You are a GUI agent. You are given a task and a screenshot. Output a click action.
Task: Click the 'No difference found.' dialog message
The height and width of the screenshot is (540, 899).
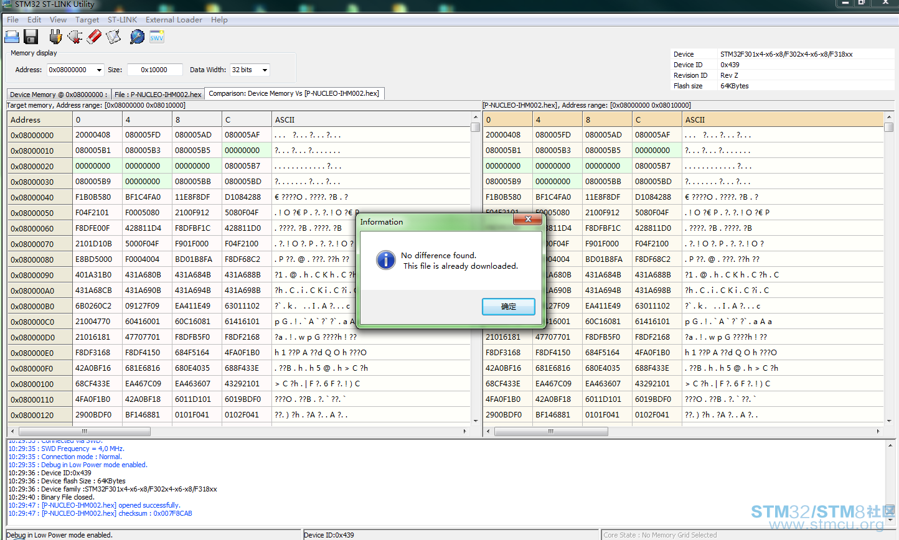coord(438,256)
